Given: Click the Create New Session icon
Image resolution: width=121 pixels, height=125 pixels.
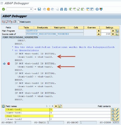Looking at the screenshot, I should pos(88,9).
